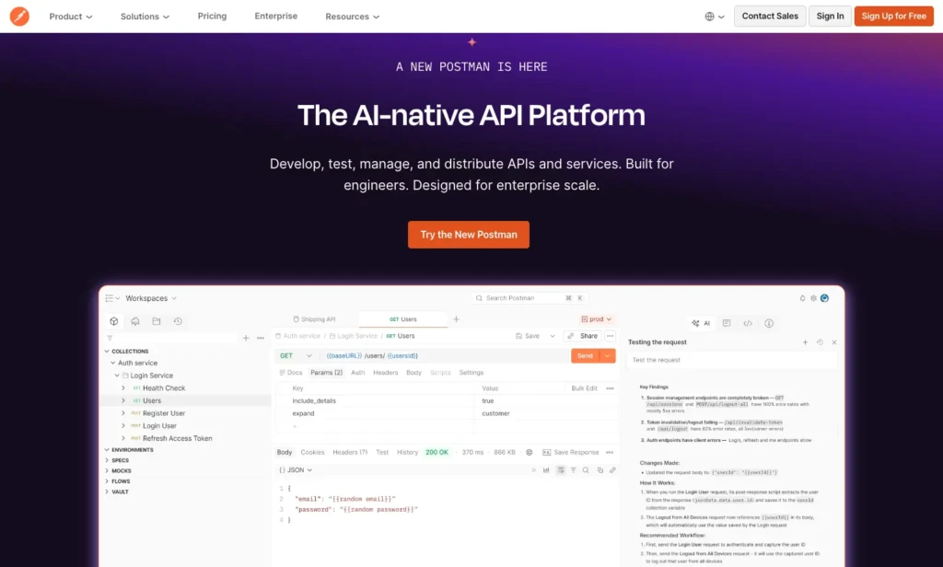Click Sign Up for Free
Viewport: 943px width, 567px height.
pyautogui.click(x=893, y=17)
